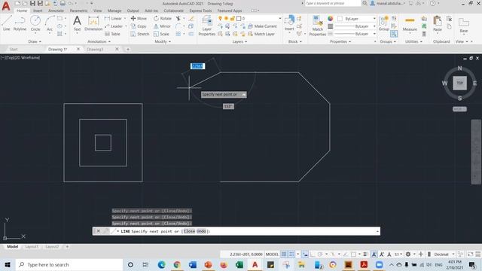The height and width of the screenshot is (271, 482).
Task: Click the command line input field
Action: 236,231
